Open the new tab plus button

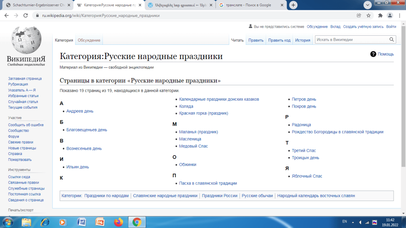[294, 5]
